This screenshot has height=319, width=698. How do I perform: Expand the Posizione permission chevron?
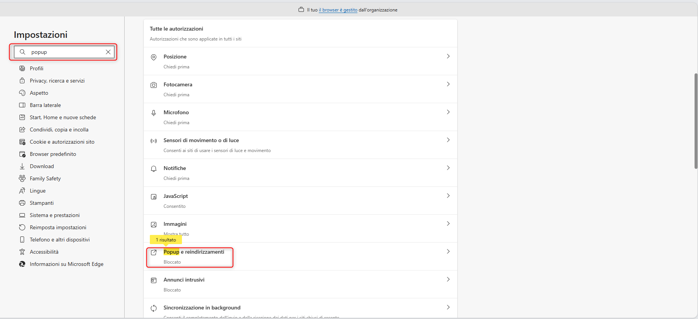448,57
